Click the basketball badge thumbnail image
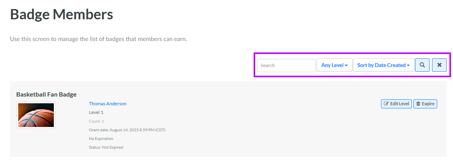This screenshot has height=164, width=453. click(x=36, y=115)
